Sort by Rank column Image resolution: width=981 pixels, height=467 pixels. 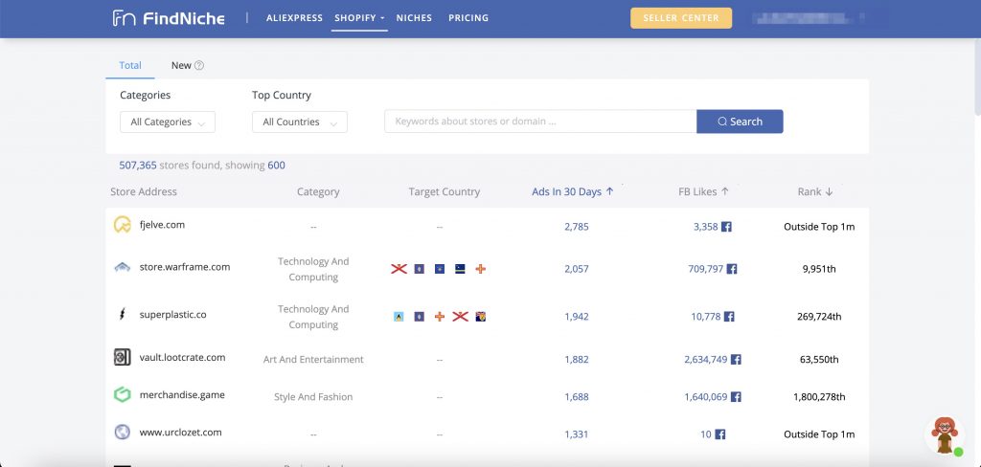point(815,192)
